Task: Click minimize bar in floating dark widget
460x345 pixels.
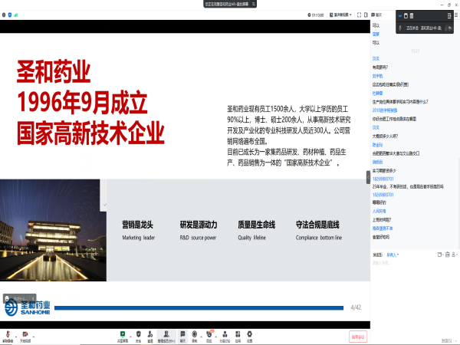Action: (400, 16)
